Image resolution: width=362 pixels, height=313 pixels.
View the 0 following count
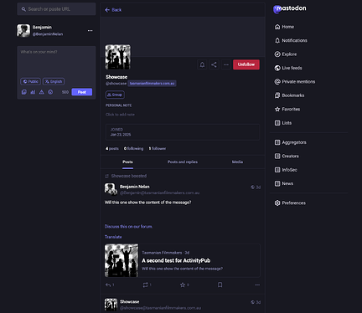click(133, 149)
